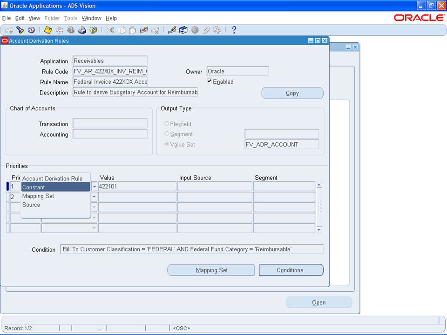The height and width of the screenshot is (335, 447).
Task: Expand the value type dropdown for priority 1
Action: 94,187
